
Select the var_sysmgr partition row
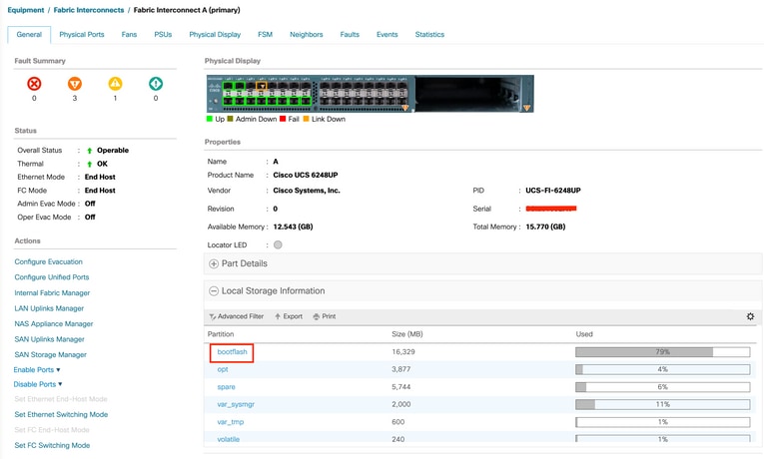click(480, 404)
